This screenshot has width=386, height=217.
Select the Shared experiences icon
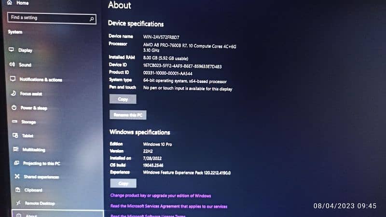click(17, 176)
